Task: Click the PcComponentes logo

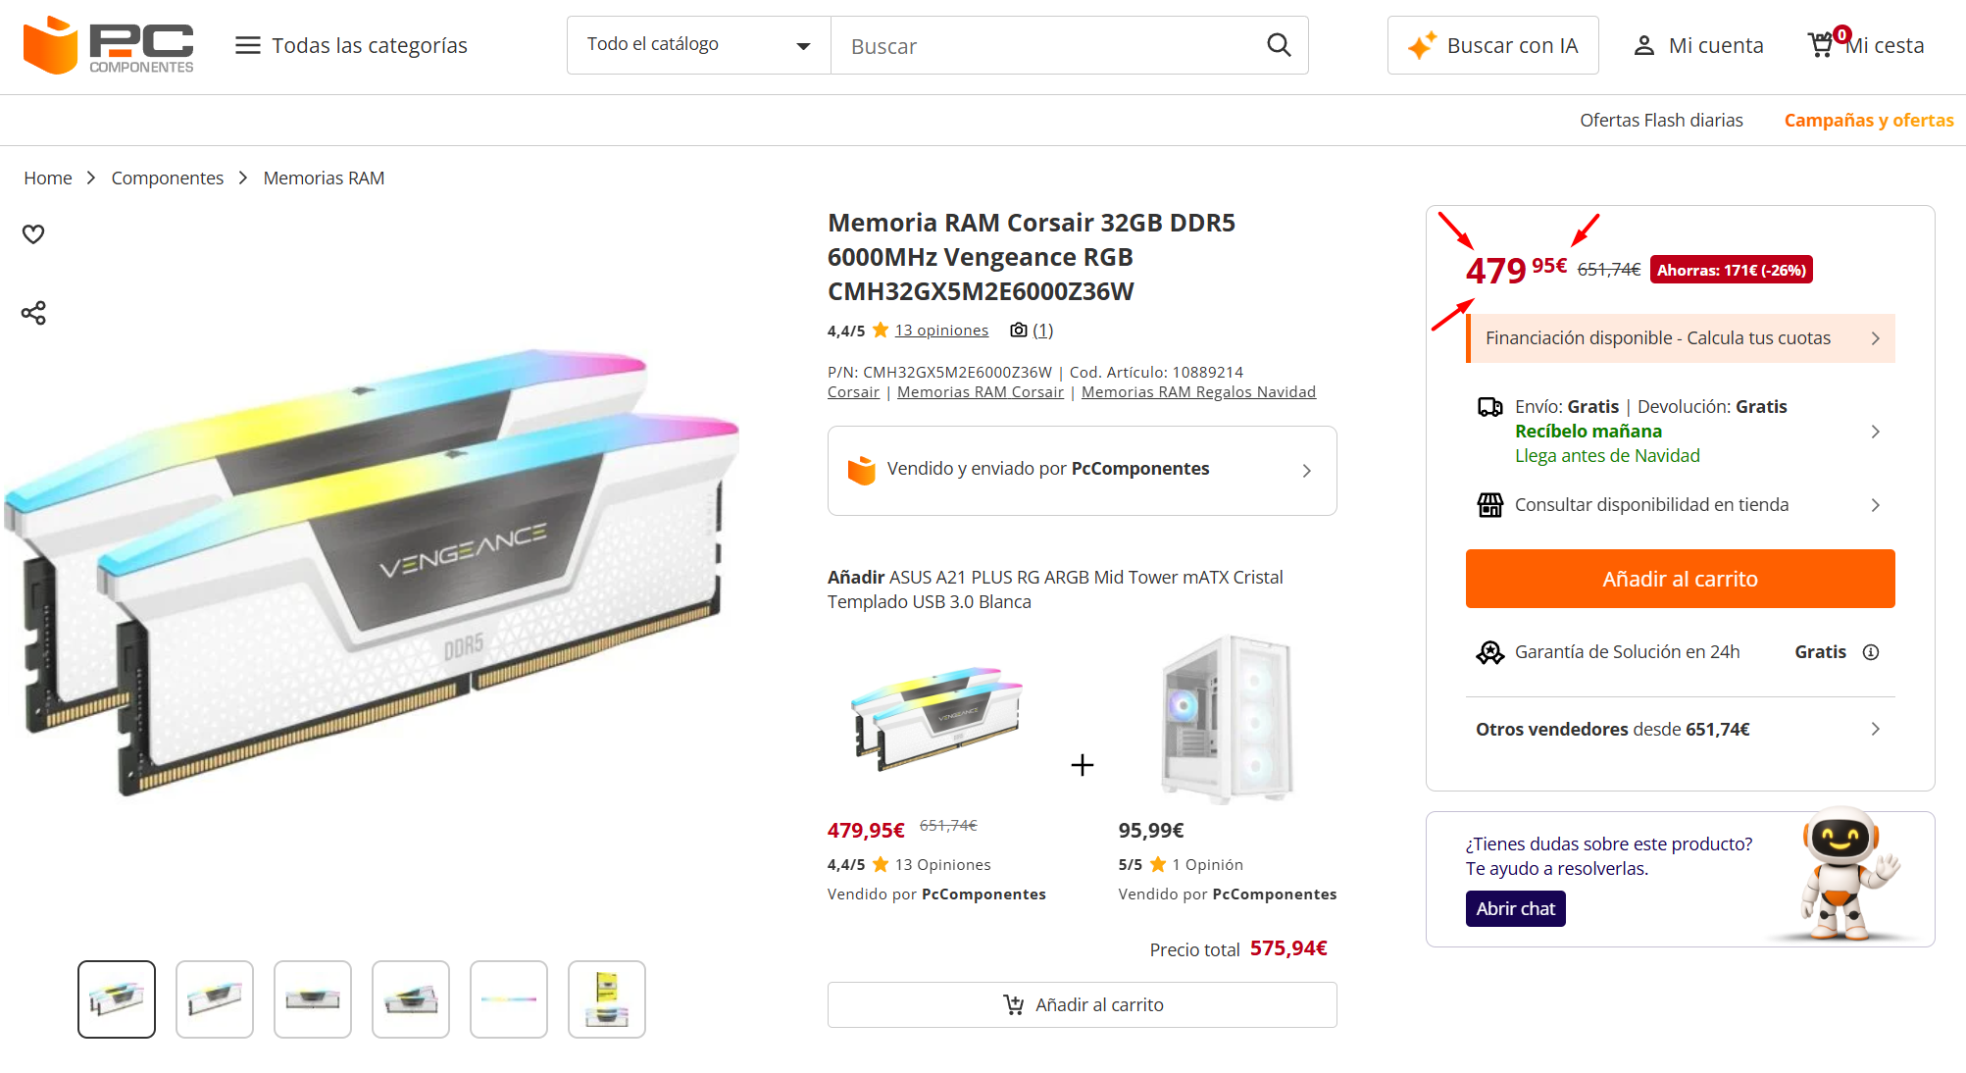Action: [109, 45]
